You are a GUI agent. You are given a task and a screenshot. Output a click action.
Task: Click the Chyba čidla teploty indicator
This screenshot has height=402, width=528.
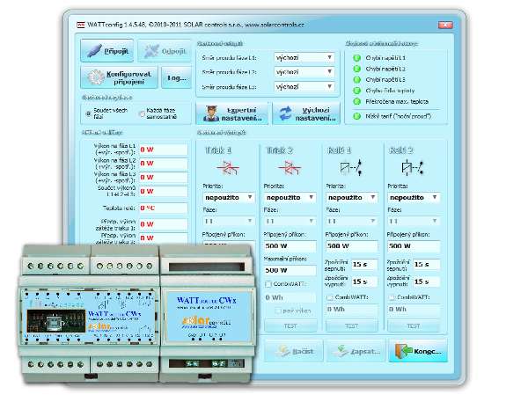coord(356,91)
